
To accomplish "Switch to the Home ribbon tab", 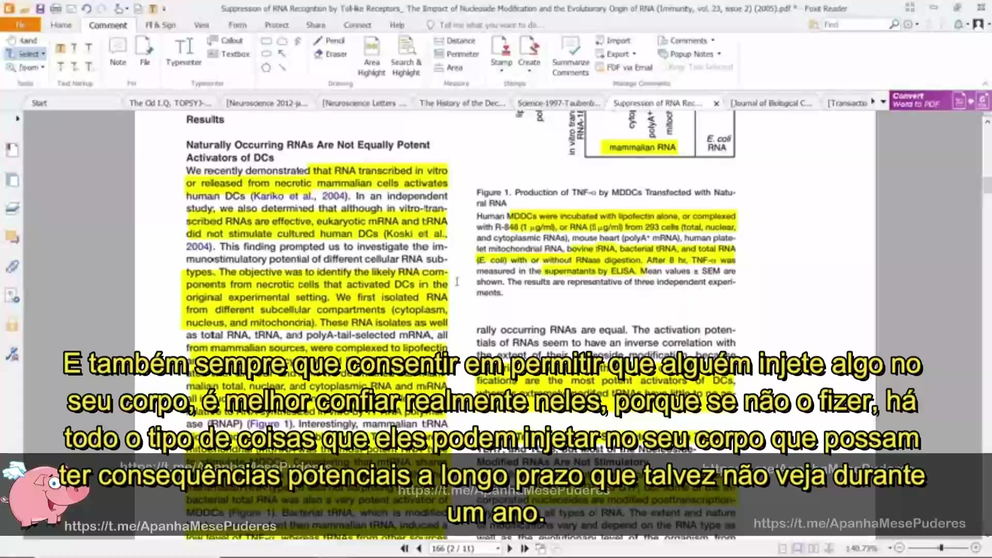I will [x=61, y=25].
